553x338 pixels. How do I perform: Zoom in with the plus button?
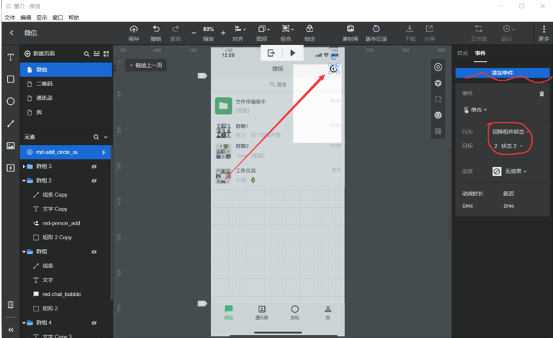click(223, 33)
